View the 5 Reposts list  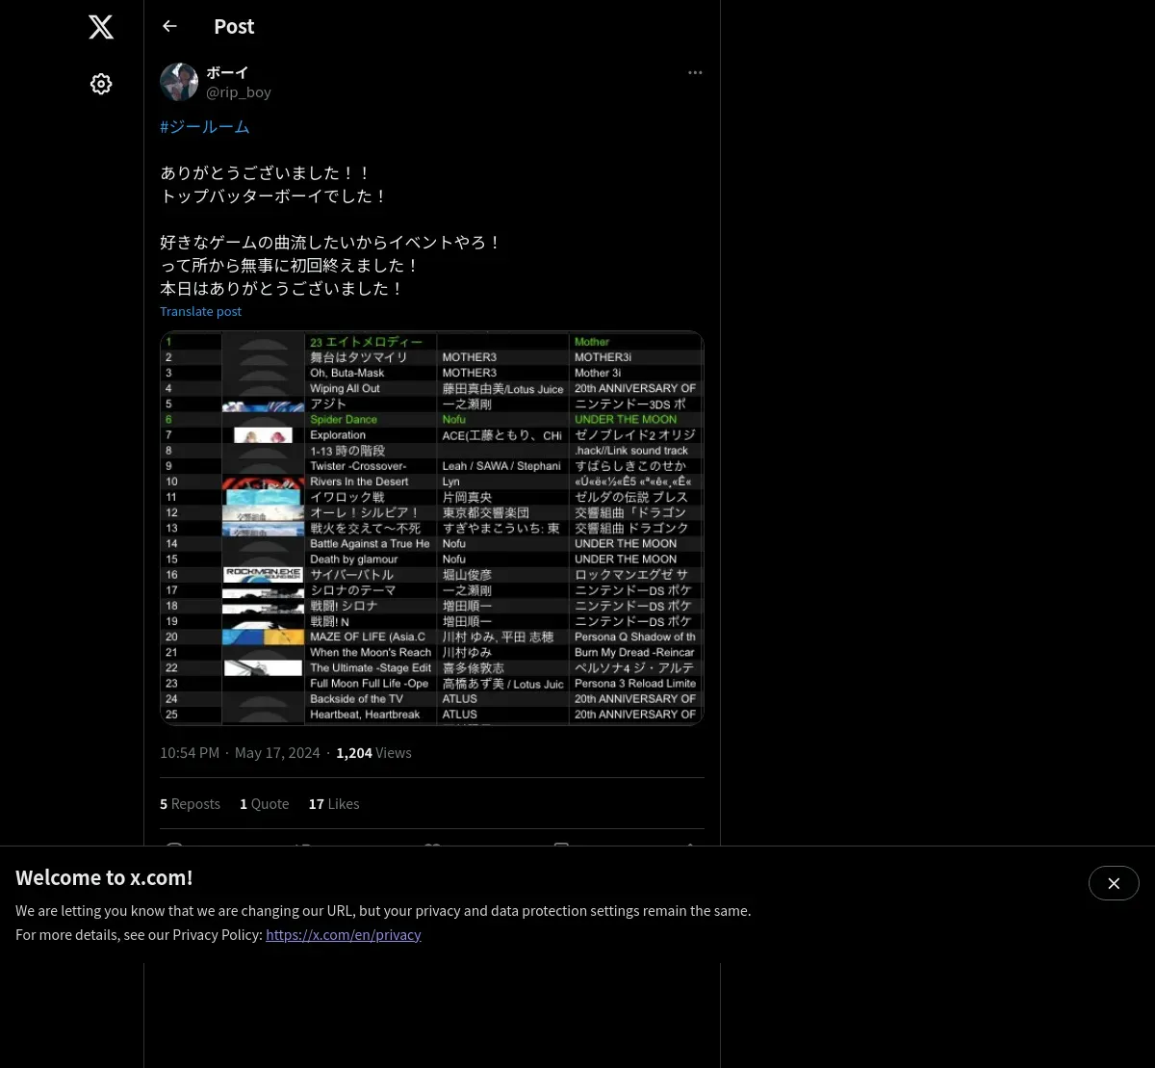[190, 804]
